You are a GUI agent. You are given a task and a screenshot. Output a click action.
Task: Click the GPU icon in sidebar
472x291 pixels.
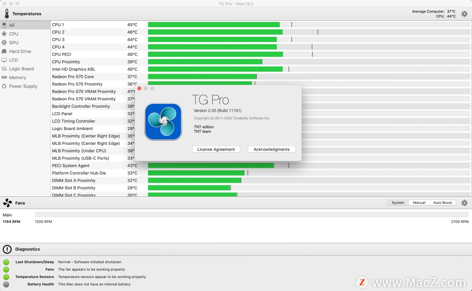[4, 43]
